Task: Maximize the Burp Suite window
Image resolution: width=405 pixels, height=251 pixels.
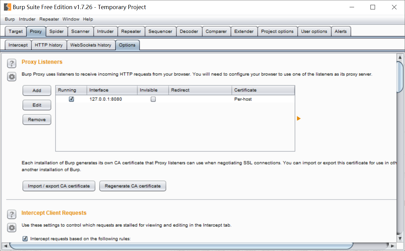Action: coord(373,7)
